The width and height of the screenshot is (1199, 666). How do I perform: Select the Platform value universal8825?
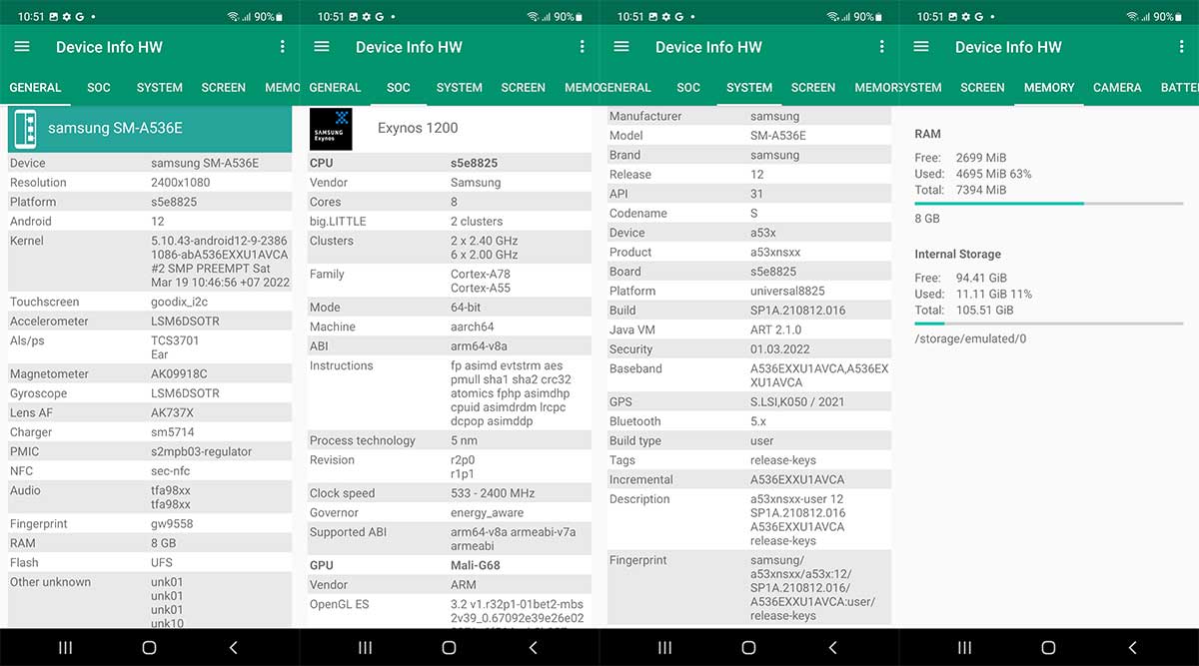point(789,292)
